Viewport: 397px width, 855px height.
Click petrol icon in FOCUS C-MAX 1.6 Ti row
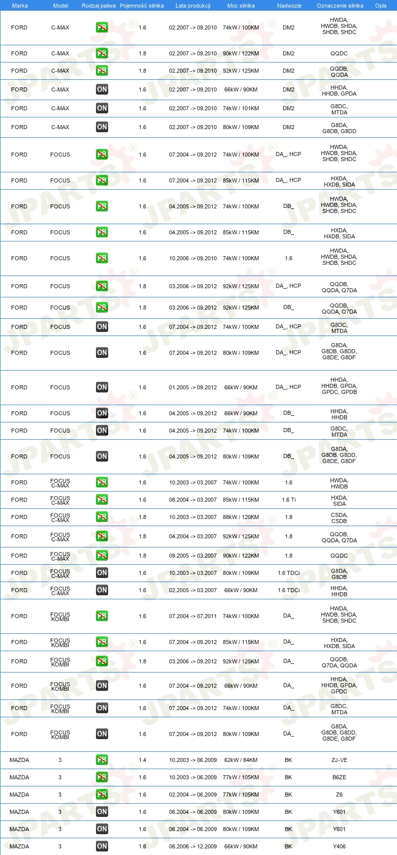click(102, 500)
